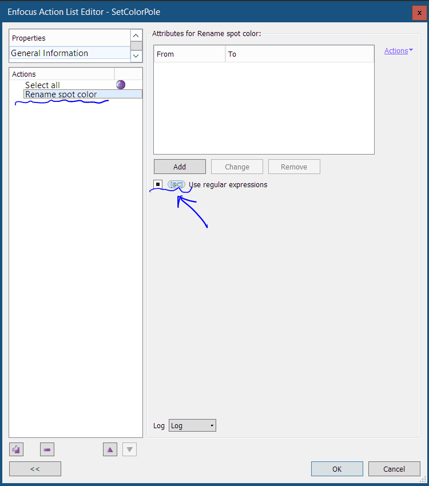Move action down with the down triangle
The image size is (429, 486).
[129, 449]
